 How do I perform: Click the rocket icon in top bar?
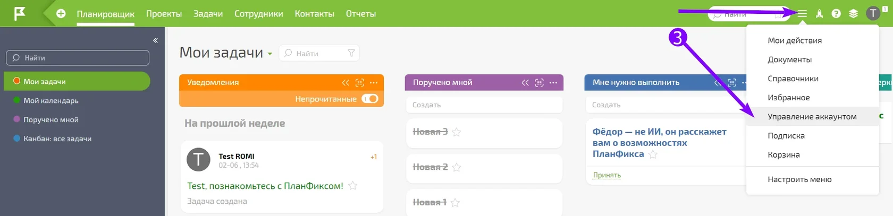[819, 14]
